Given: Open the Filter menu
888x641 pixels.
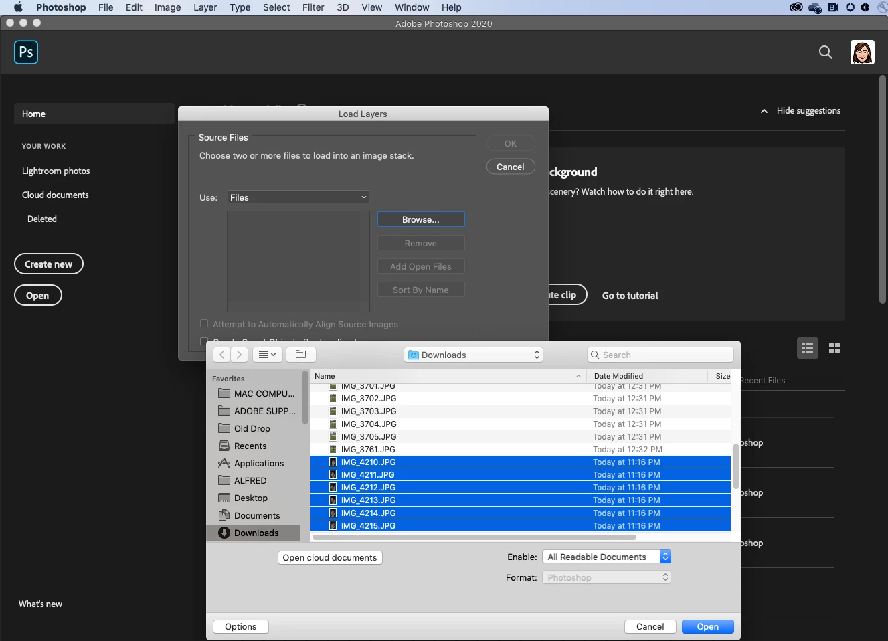Looking at the screenshot, I should tap(313, 7).
